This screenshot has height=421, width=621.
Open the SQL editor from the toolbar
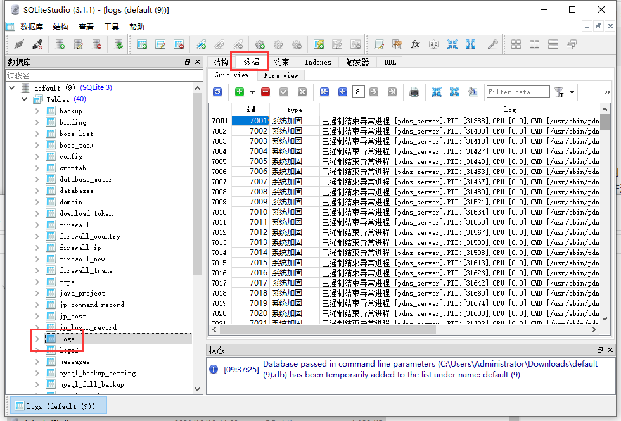point(379,44)
